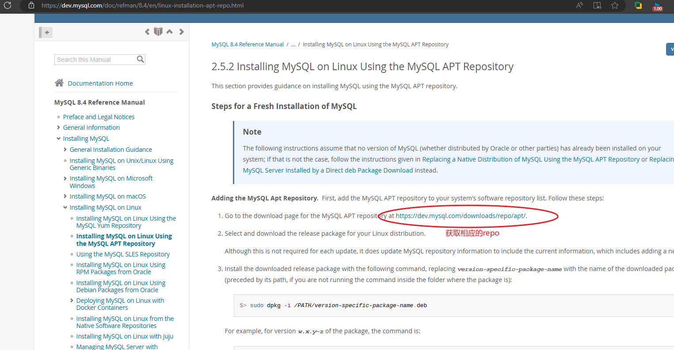The width and height of the screenshot is (674, 350).
Task: Collapse the sidebar with the left-arrow toggle
Action: pyautogui.click(x=46, y=32)
